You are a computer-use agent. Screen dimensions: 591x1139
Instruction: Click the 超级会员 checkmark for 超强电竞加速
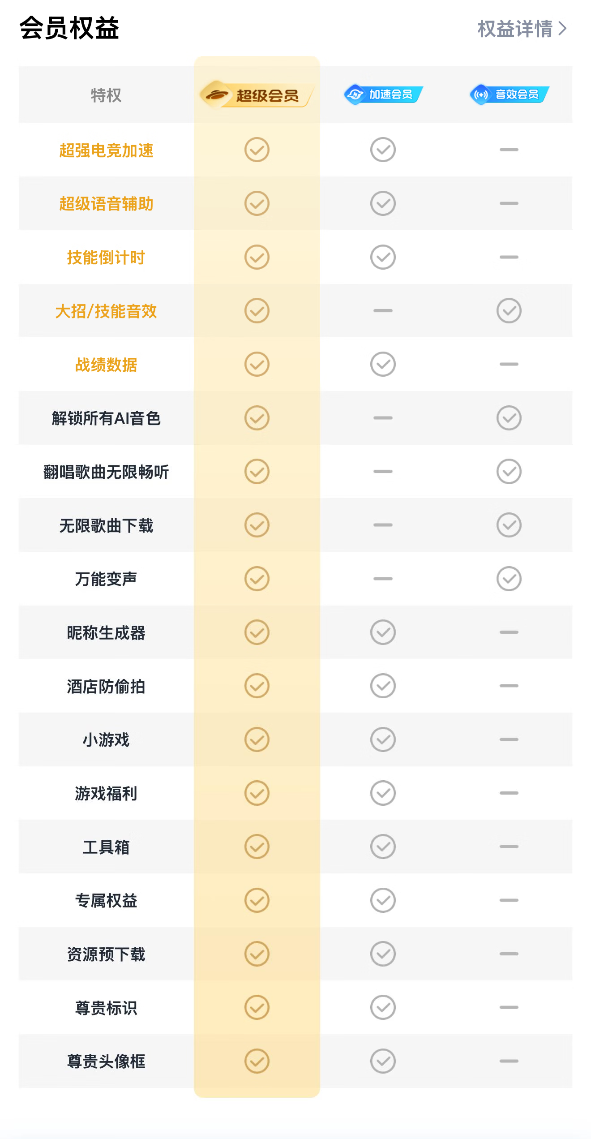257,150
